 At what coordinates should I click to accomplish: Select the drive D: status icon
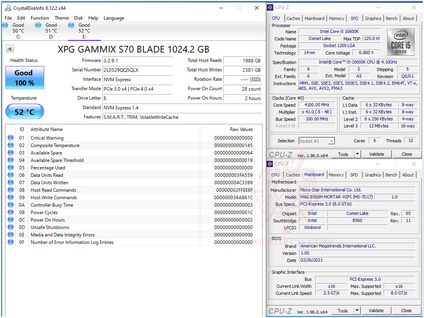(38, 25)
